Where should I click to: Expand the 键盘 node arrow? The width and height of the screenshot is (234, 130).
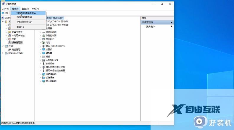40,56
